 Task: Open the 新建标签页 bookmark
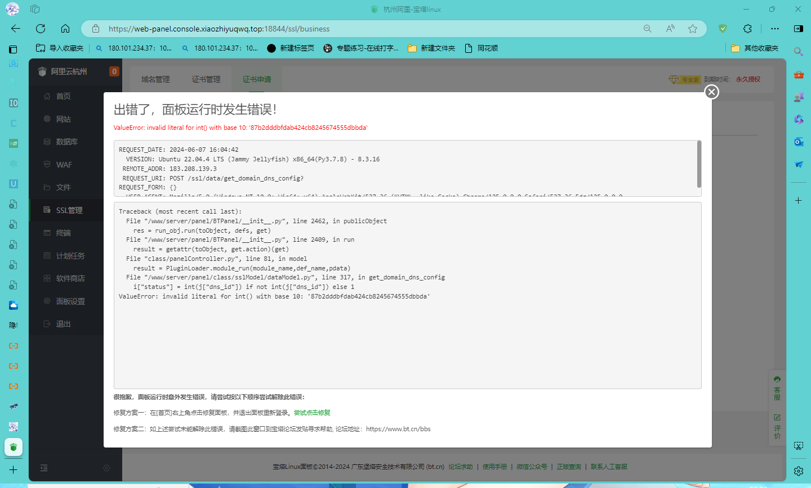pos(291,48)
